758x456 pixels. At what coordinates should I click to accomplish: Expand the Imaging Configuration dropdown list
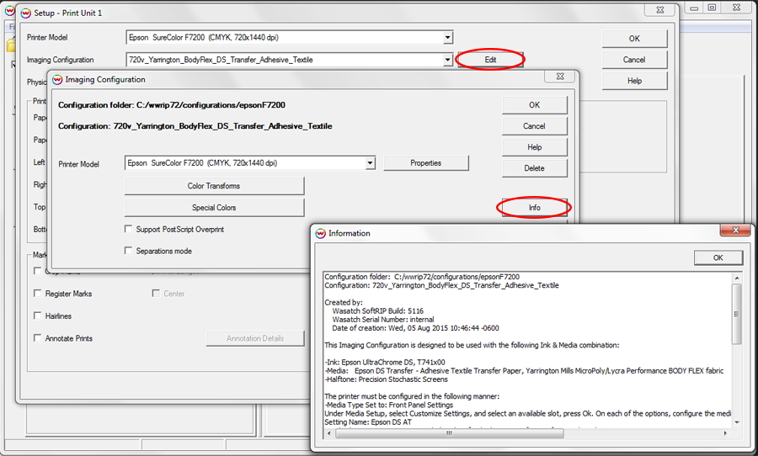point(448,60)
